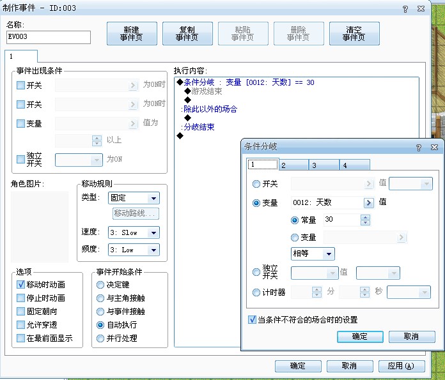Choose 开关 radio in 条件分歧
Viewport: 445px width, 380px height.
[256, 184]
